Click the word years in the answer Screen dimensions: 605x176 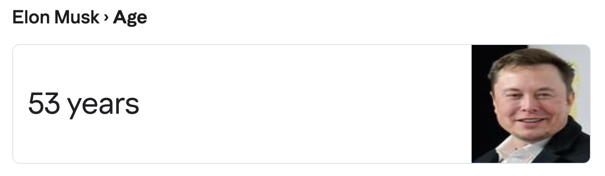point(103,105)
